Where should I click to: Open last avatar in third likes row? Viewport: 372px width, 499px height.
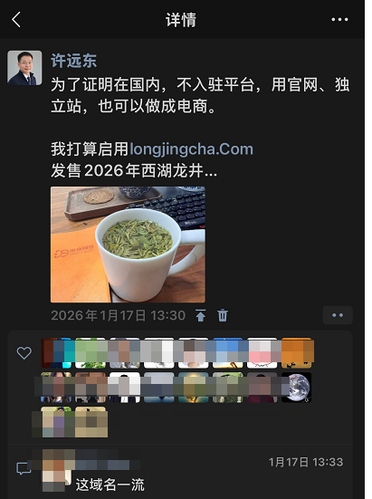(91, 422)
